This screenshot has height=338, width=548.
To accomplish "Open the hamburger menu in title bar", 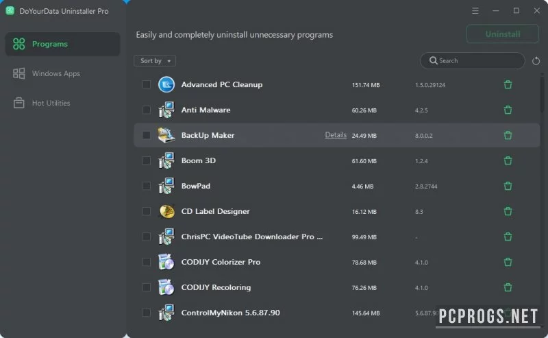I will (x=475, y=11).
